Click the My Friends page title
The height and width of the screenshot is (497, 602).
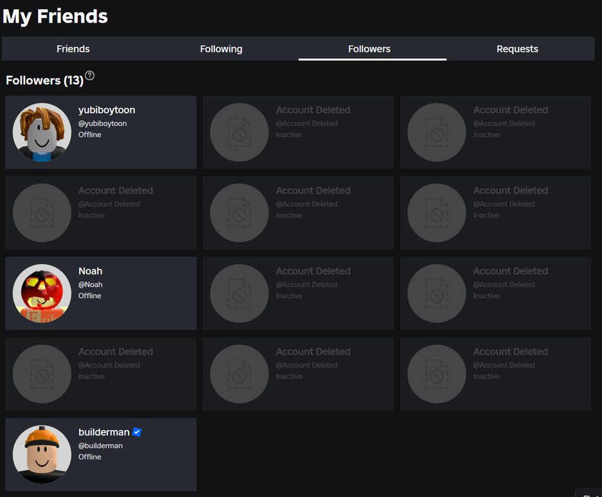(x=55, y=16)
